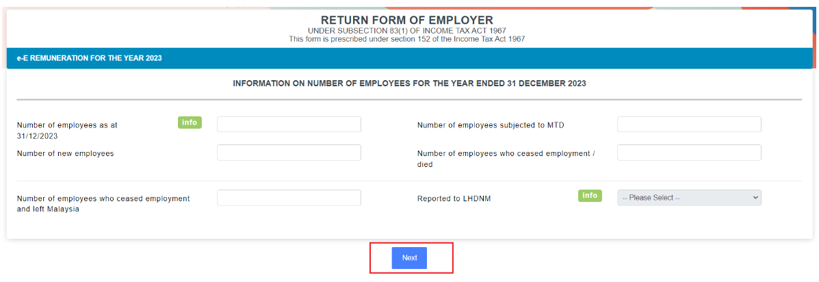The height and width of the screenshot is (282, 819).
Task: Open the Reported to LHDNM dropdown
Action: pyautogui.click(x=688, y=198)
